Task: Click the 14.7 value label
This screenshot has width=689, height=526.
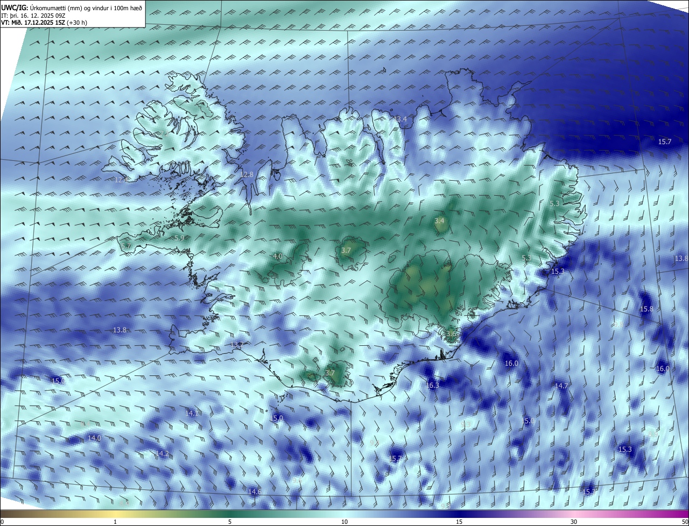Action: 561,386
